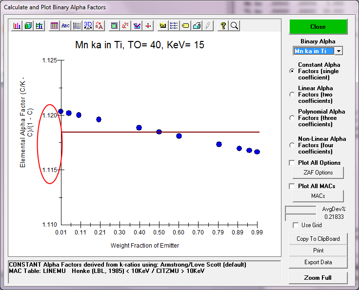Open the ZAF Options dialog
The image size is (359, 290).
[318, 173]
